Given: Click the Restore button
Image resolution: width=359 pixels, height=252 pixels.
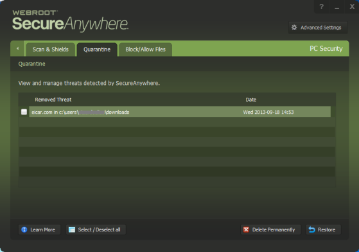Looking at the screenshot, I should click(x=323, y=230).
